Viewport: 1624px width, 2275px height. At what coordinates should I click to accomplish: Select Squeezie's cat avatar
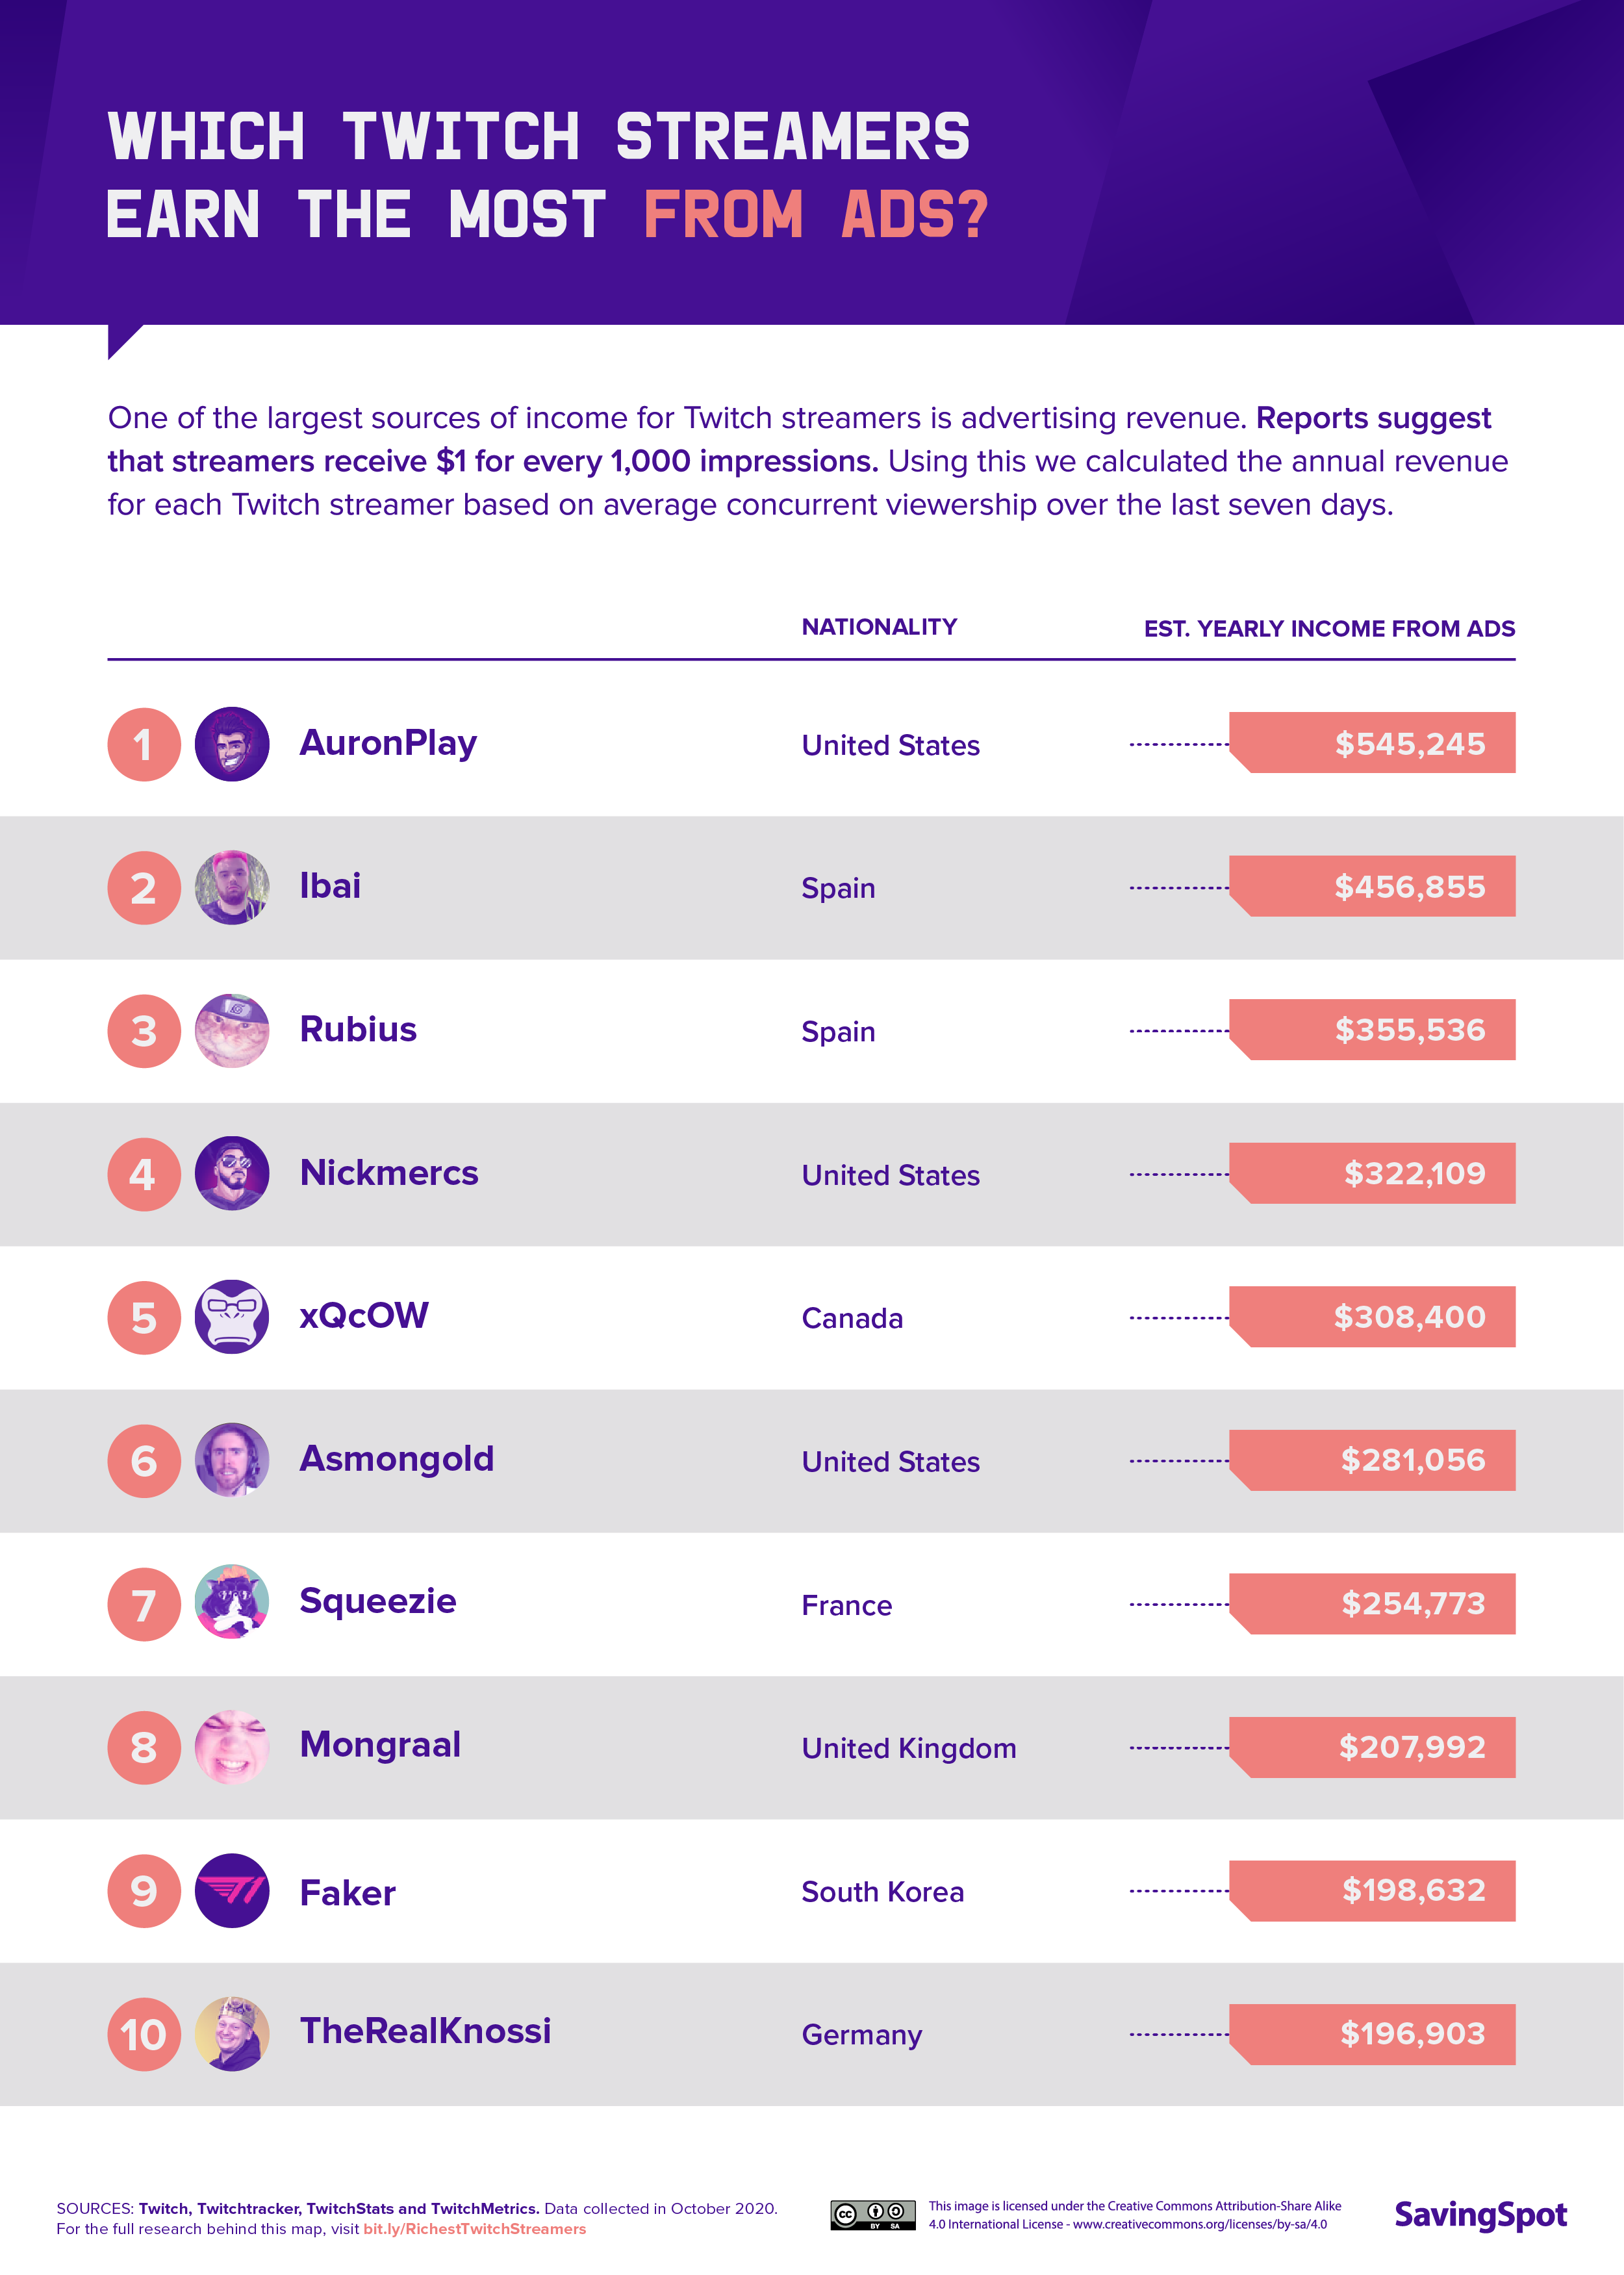(232, 1603)
